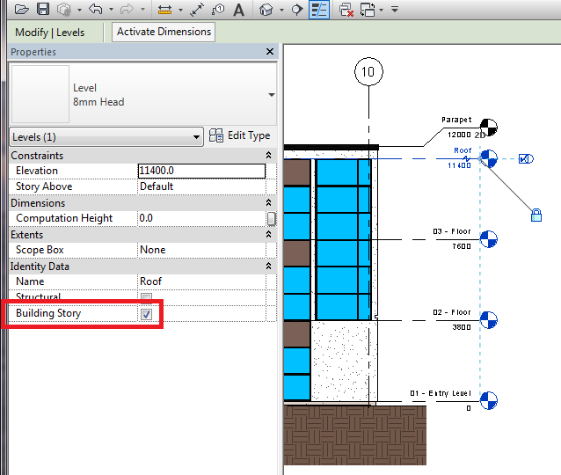This screenshot has width=561, height=475.
Task: Click the 11400 roof elevation value
Action: pyautogui.click(x=459, y=165)
